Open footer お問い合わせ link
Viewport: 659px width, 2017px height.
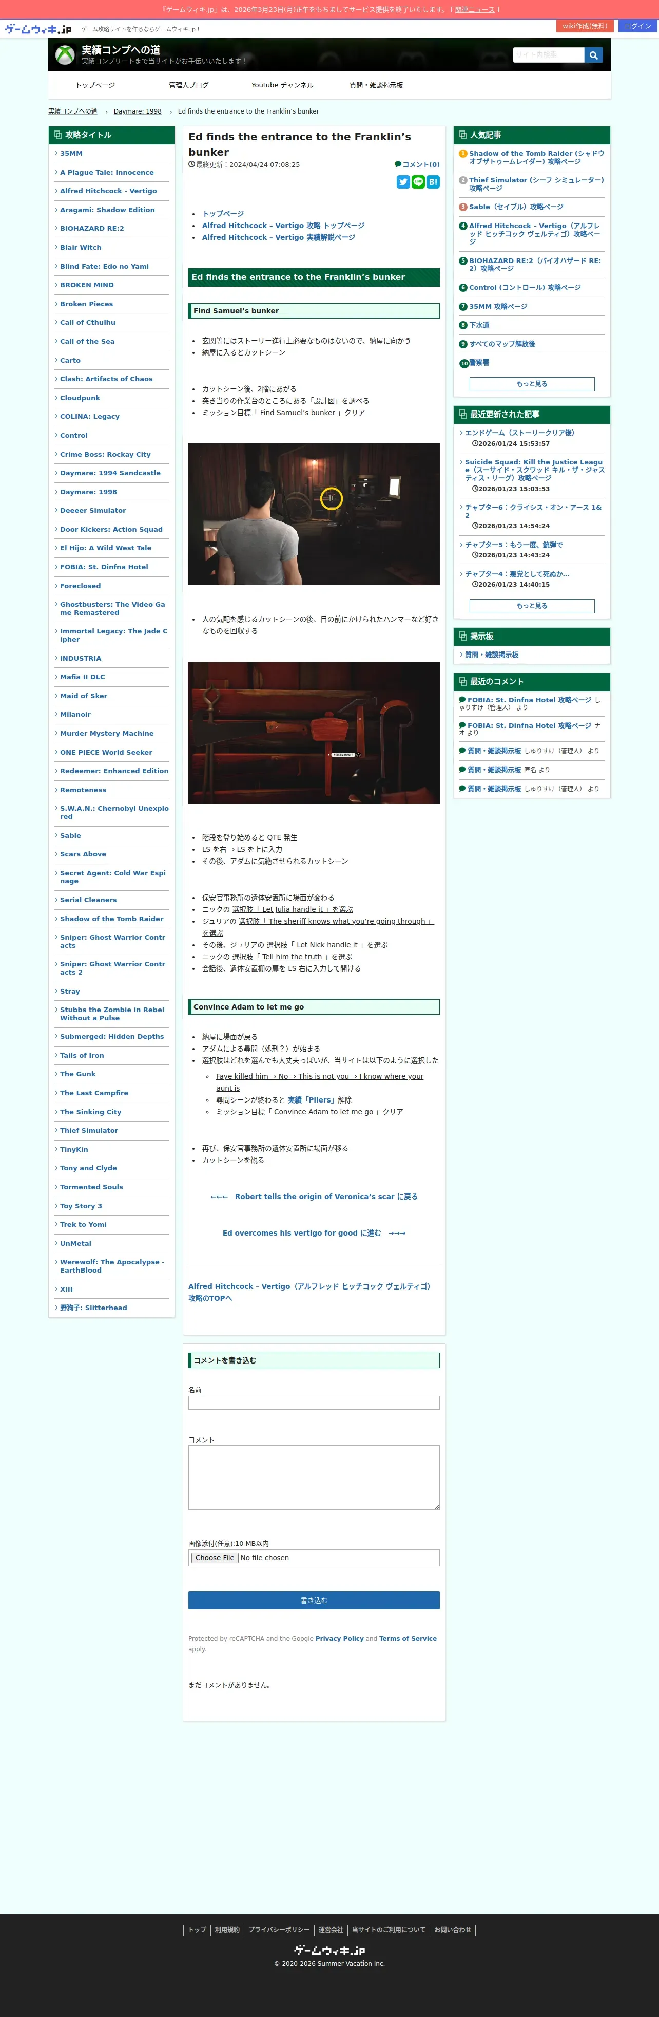pyautogui.click(x=453, y=1929)
